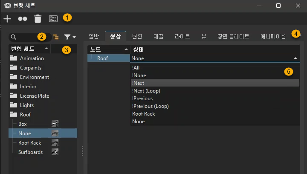307x174 pixels.
Task: Sort by the 변형 세트 column header
Action: tap(29, 49)
